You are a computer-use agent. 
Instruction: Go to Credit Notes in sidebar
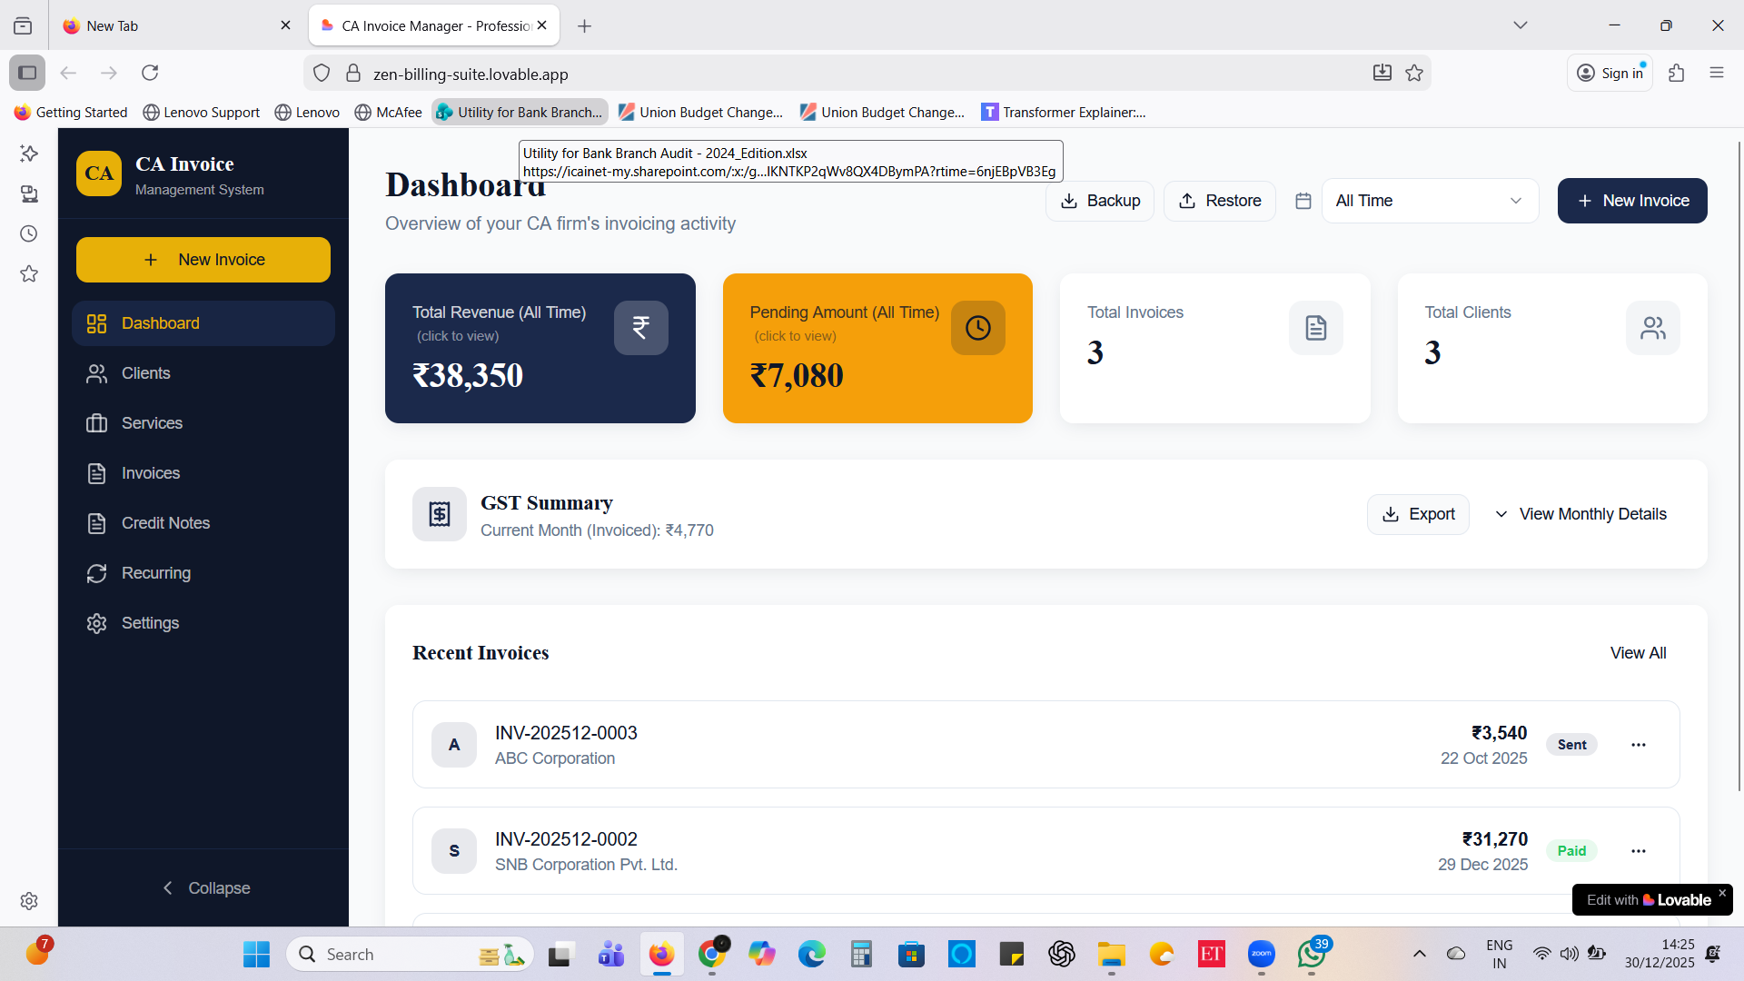(x=165, y=523)
